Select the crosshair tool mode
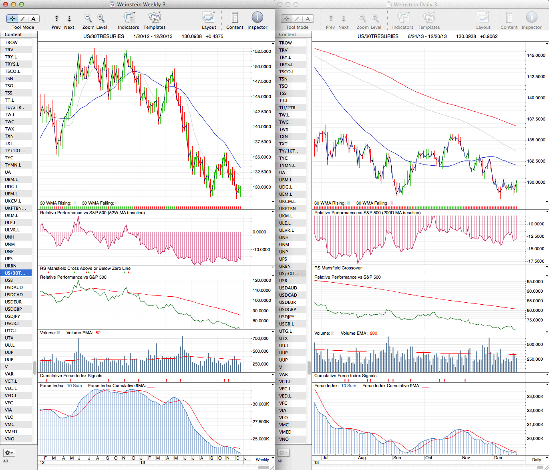Image resolution: width=549 pixels, height=470 pixels. 12,18
